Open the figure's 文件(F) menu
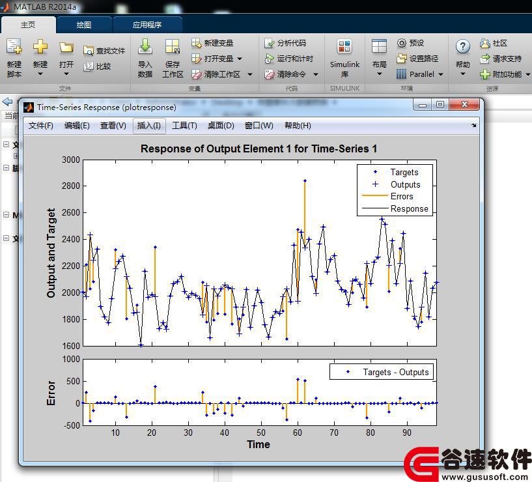The height and width of the screenshot is (482, 532). tap(41, 126)
